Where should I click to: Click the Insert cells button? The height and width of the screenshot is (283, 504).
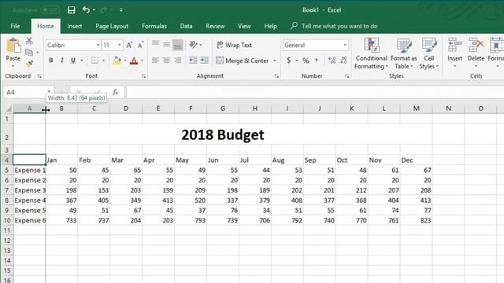[x=455, y=53]
